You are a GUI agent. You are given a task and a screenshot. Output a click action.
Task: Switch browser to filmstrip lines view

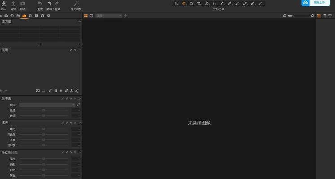(330, 16)
